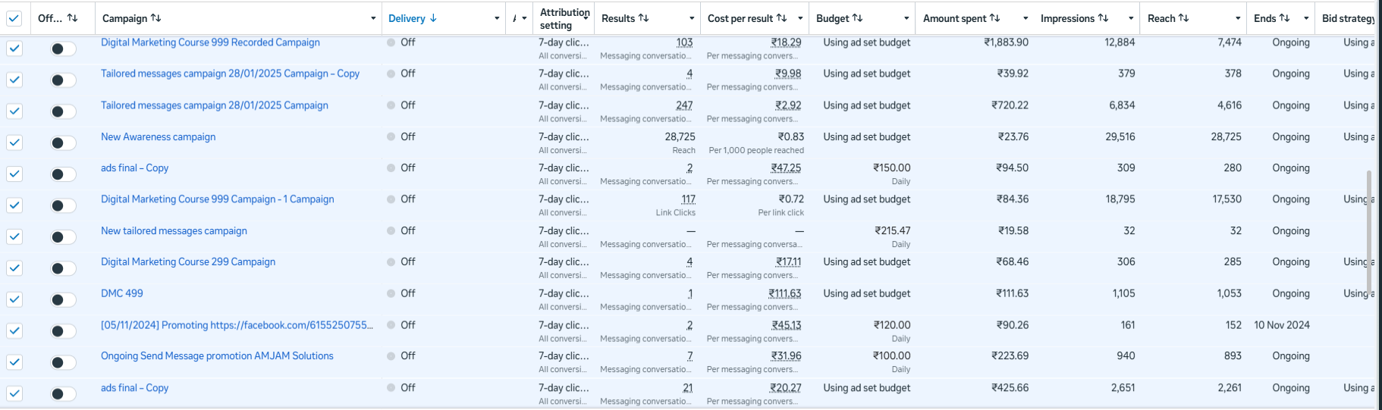Image resolution: width=1382 pixels, height=410 pixels.
Task: Enable the New Awareness campaign switch
Action: pos(63,143)
